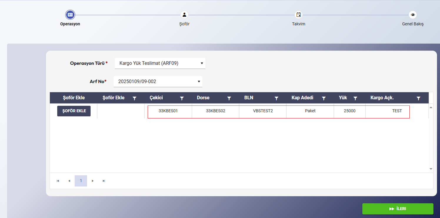
Task: Filter the Dorse column
Action: pyautogui.click(x=229, y=98)
